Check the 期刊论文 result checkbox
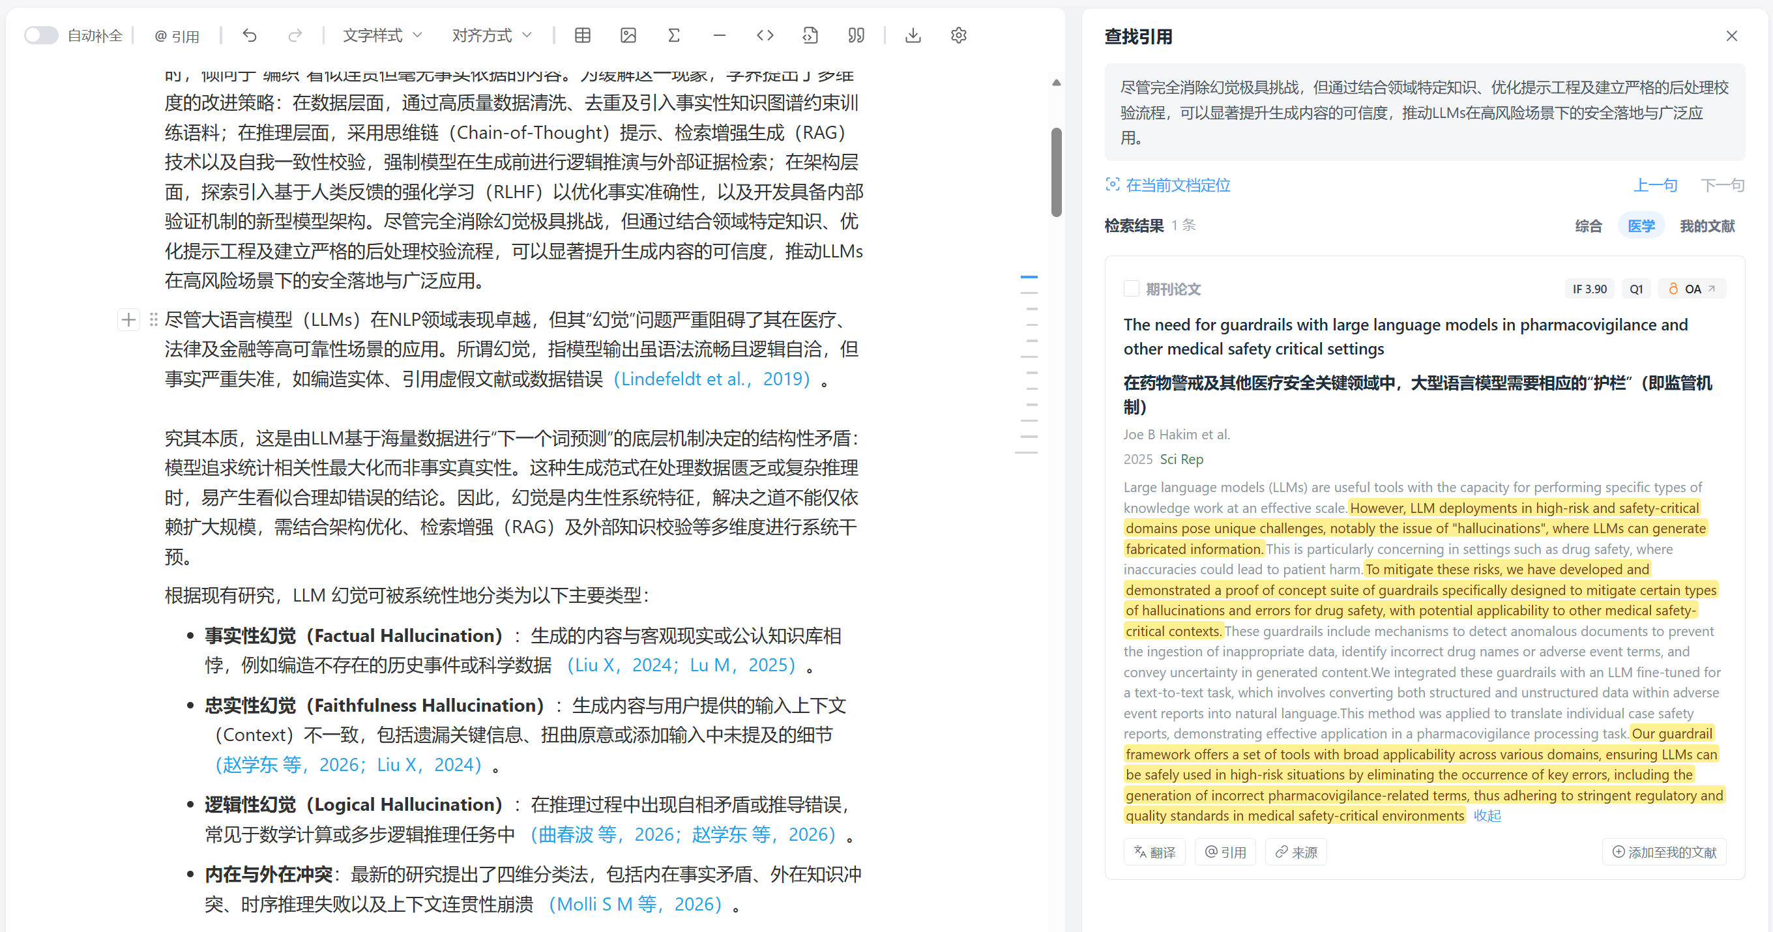 pyautogui.click(x=1131, y=289)
